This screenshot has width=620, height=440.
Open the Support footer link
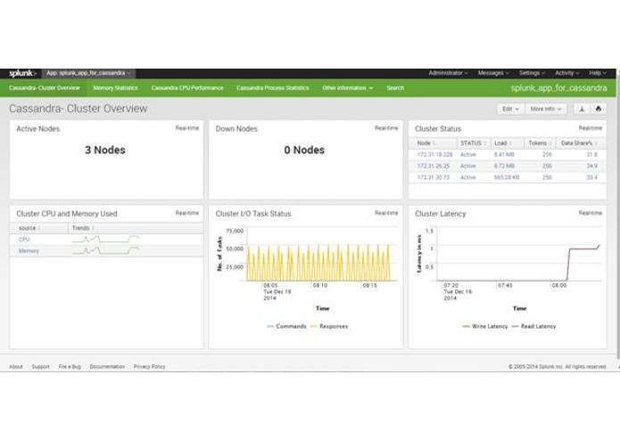[41, 367]
